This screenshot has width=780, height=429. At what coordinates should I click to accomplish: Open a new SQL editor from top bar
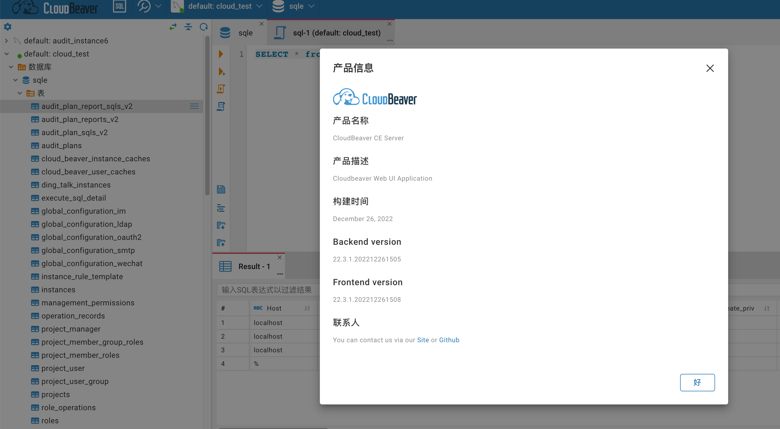(119, 6)
